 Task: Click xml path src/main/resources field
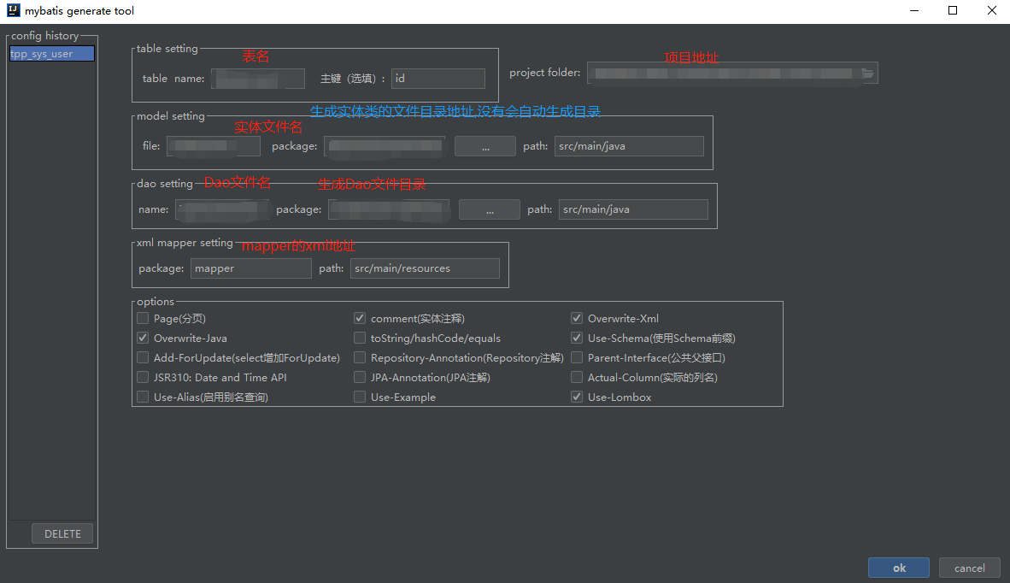pyautogui.click(x=426, y=268)
